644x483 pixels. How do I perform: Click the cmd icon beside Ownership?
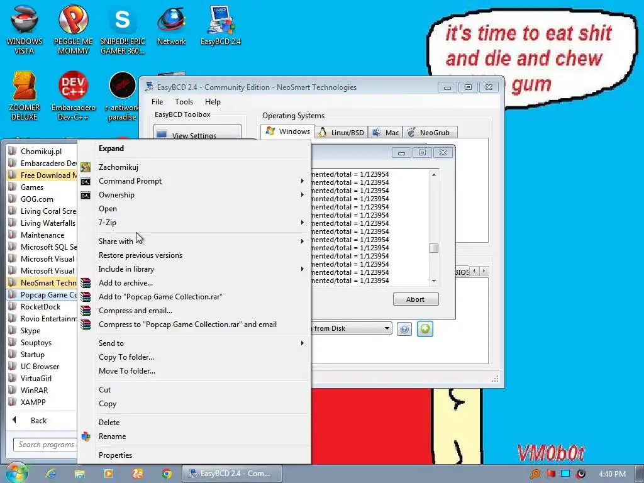click(86, 196)
